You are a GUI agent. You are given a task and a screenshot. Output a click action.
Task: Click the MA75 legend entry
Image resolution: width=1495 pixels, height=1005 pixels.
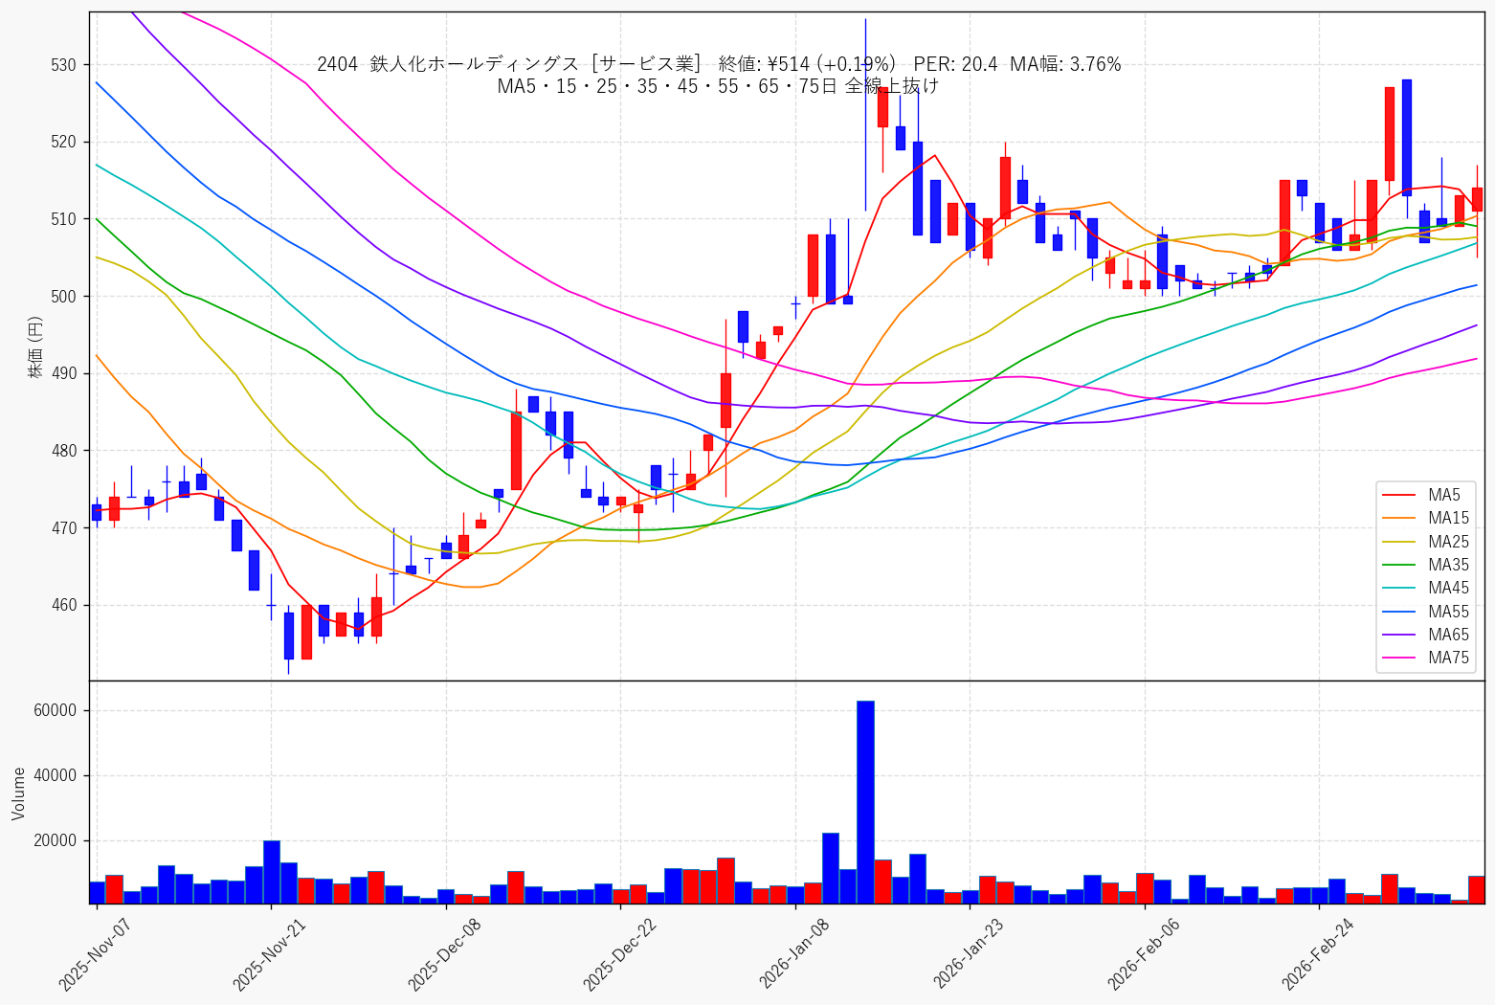(x=1426, y=658)
